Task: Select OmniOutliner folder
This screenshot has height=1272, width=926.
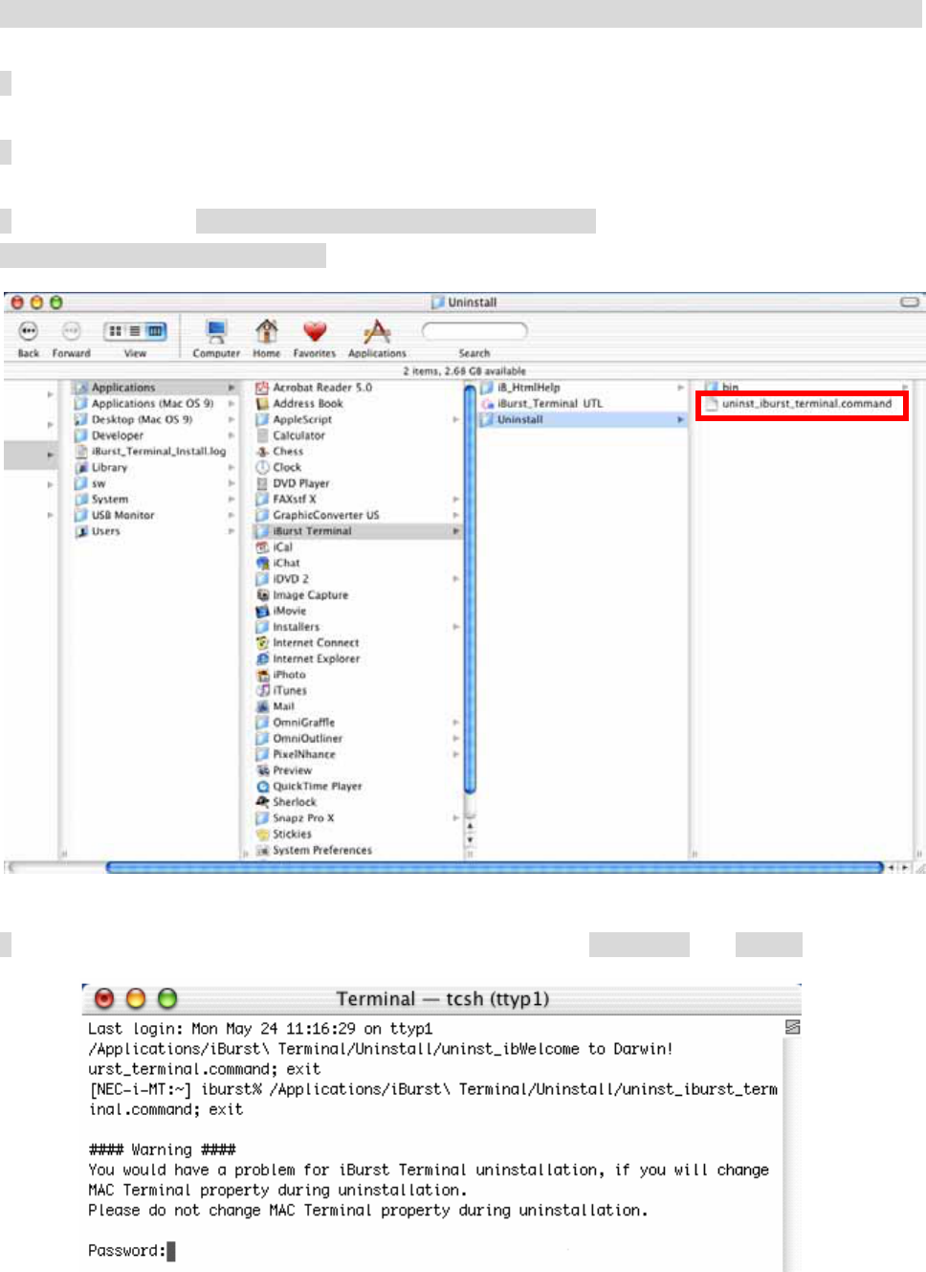Action: click(x=358, y=739)
